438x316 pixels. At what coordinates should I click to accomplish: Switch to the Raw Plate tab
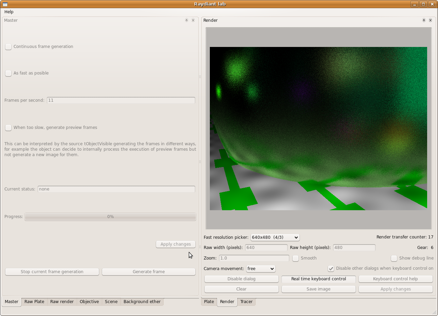point(34,302)
